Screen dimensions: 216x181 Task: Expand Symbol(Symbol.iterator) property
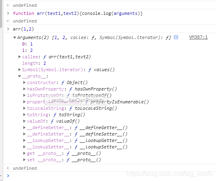[19, 70]
